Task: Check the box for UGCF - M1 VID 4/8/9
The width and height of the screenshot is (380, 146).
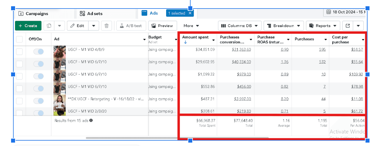Action: [x=19, y=52]
